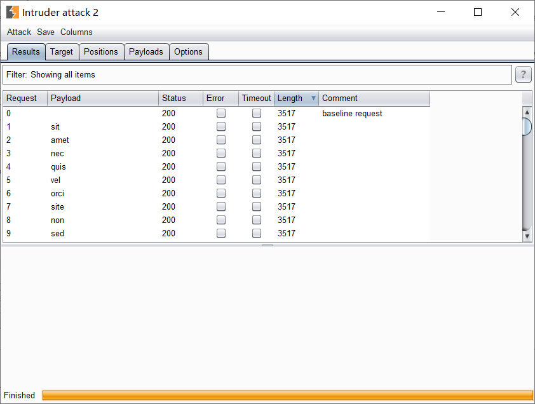Open the Columns menu
The width and height of the screenshot is (535, 404).
tap(76, 32)
